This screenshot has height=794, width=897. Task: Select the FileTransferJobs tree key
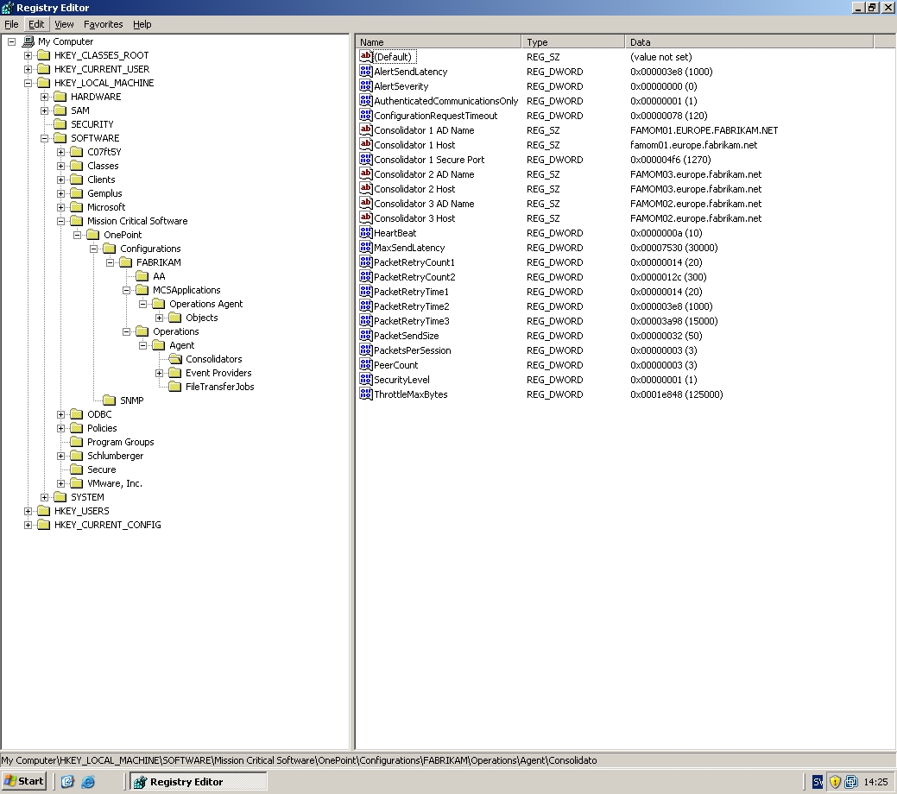click(x=219, y=387)
